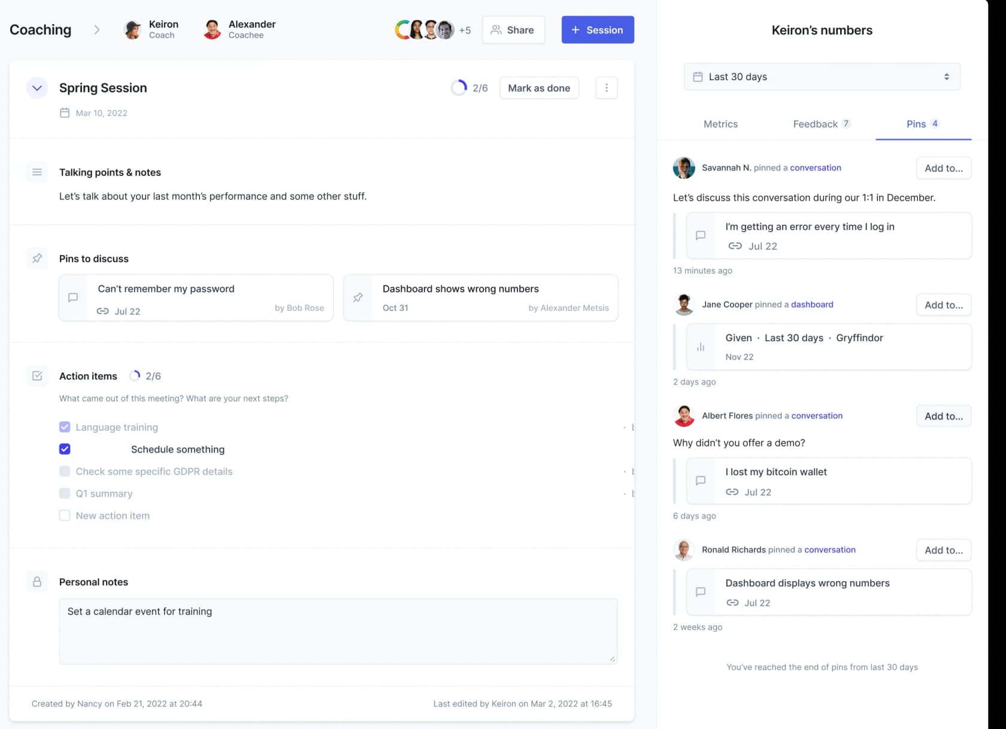The height and width of the screenshot is (729, 1006).
Task: Check the GDPR details action item
Action: click(x=65, y=472)
